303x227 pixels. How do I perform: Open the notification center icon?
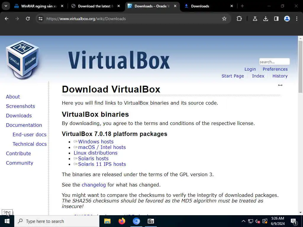click(x=294, y=221)
